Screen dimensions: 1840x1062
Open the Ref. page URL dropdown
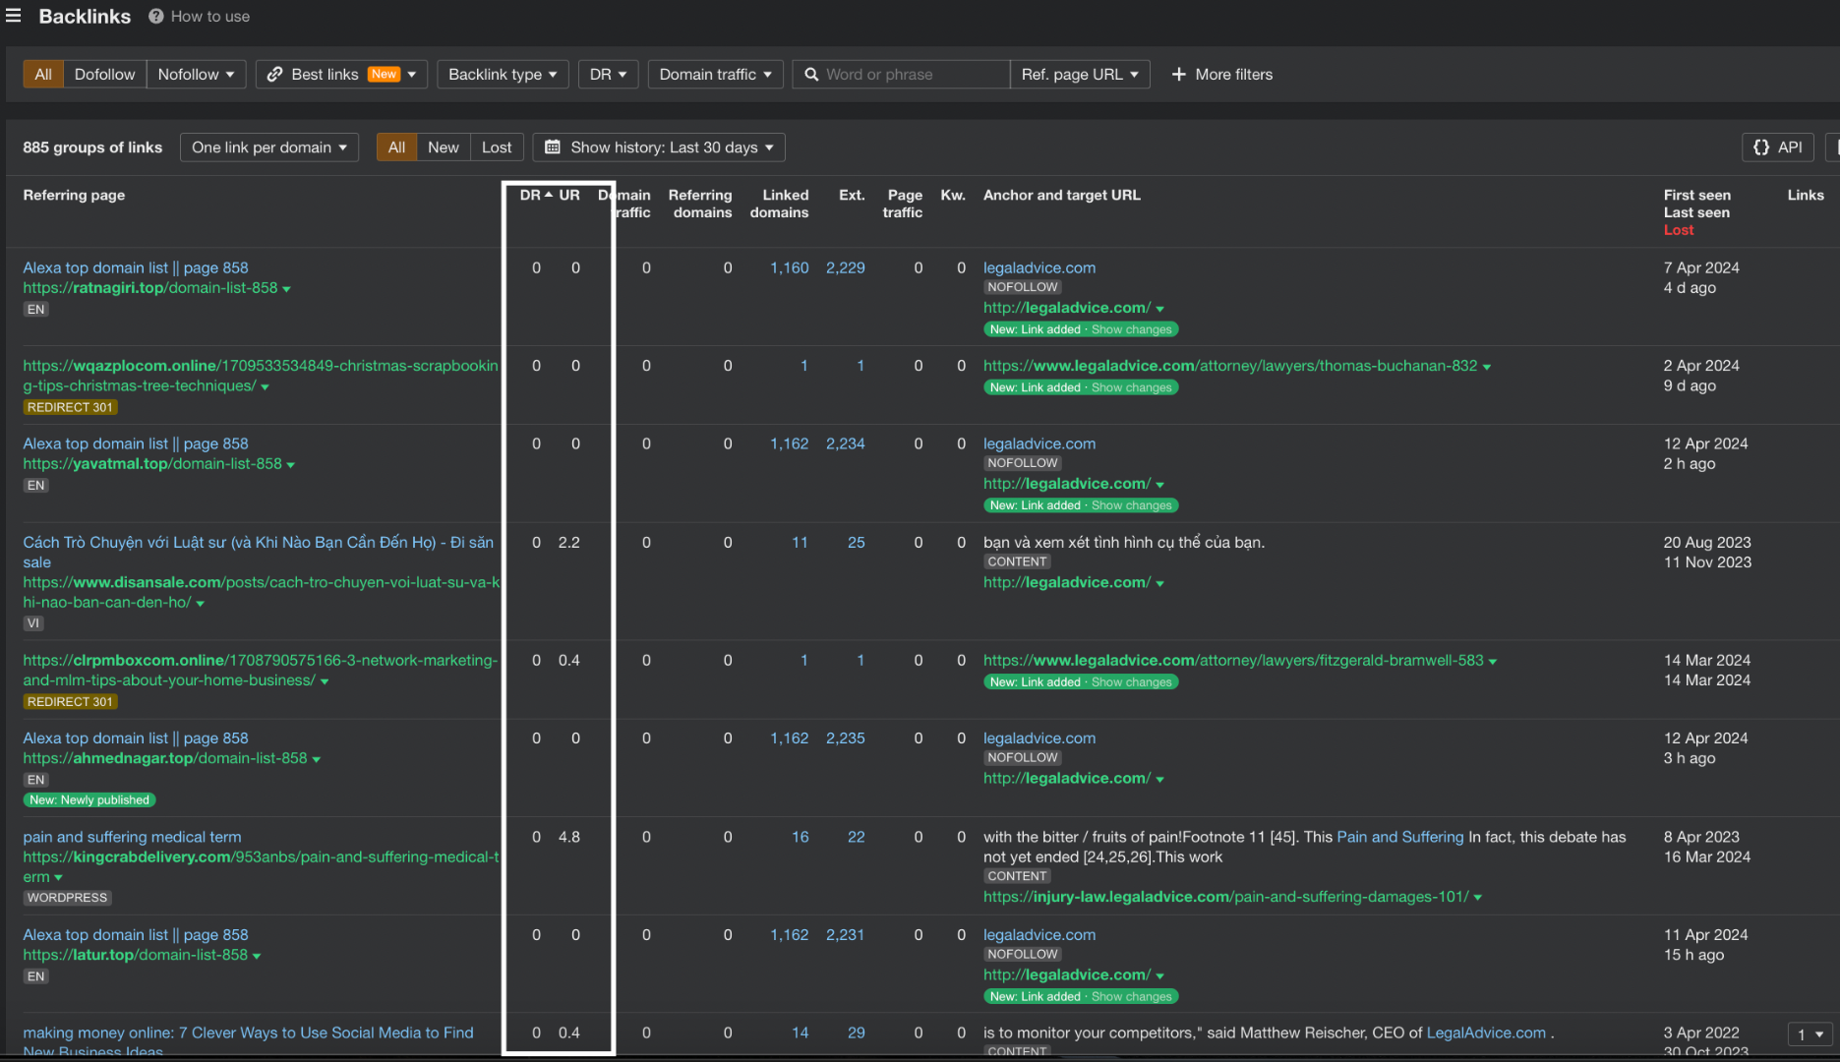pyautogui.click(x=1079, y=75)
